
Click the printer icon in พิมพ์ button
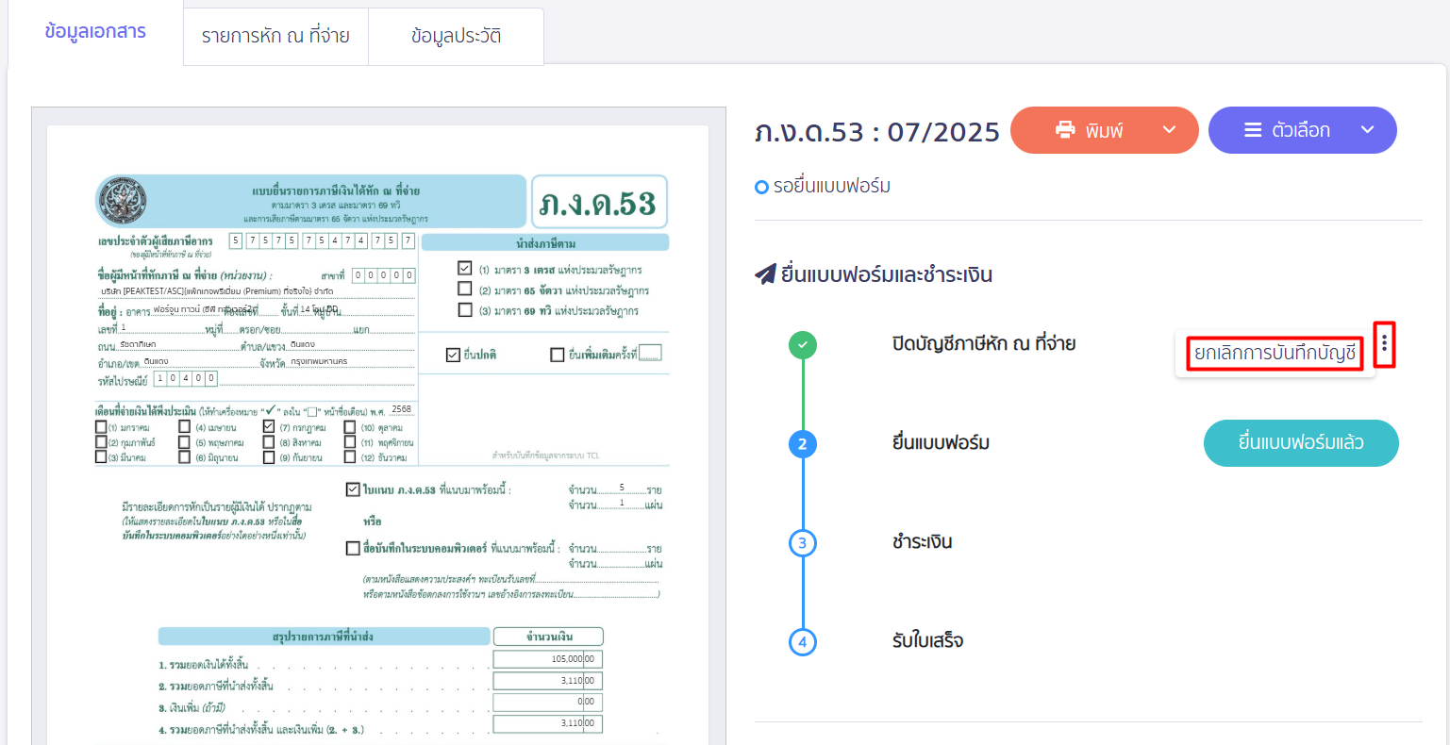(x=1065, y=130)
